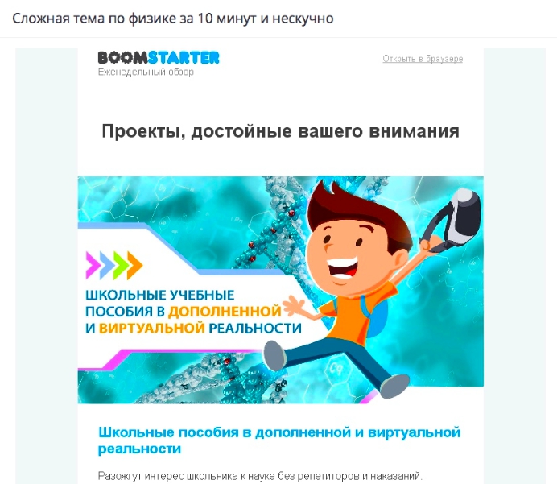Click the word 'реальности' in blue project title

coord(139,449)
